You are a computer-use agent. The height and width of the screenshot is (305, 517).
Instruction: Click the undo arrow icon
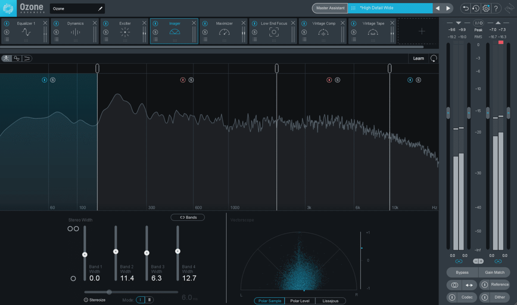point(466,8)
